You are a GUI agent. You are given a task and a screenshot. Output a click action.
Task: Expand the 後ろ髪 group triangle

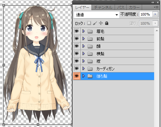(84, 76)
